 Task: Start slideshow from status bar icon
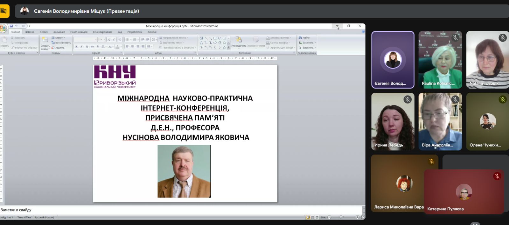pos(317,217)
